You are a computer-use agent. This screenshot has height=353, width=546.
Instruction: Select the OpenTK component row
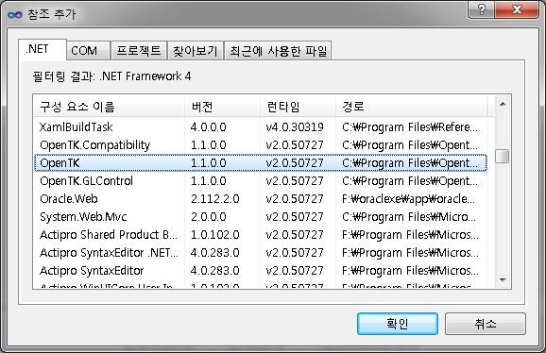[x=260, y=162]
